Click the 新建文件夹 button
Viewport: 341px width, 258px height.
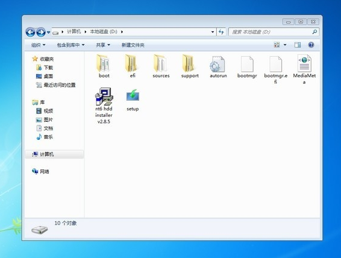pyautogui.click(x=133, y=45)
